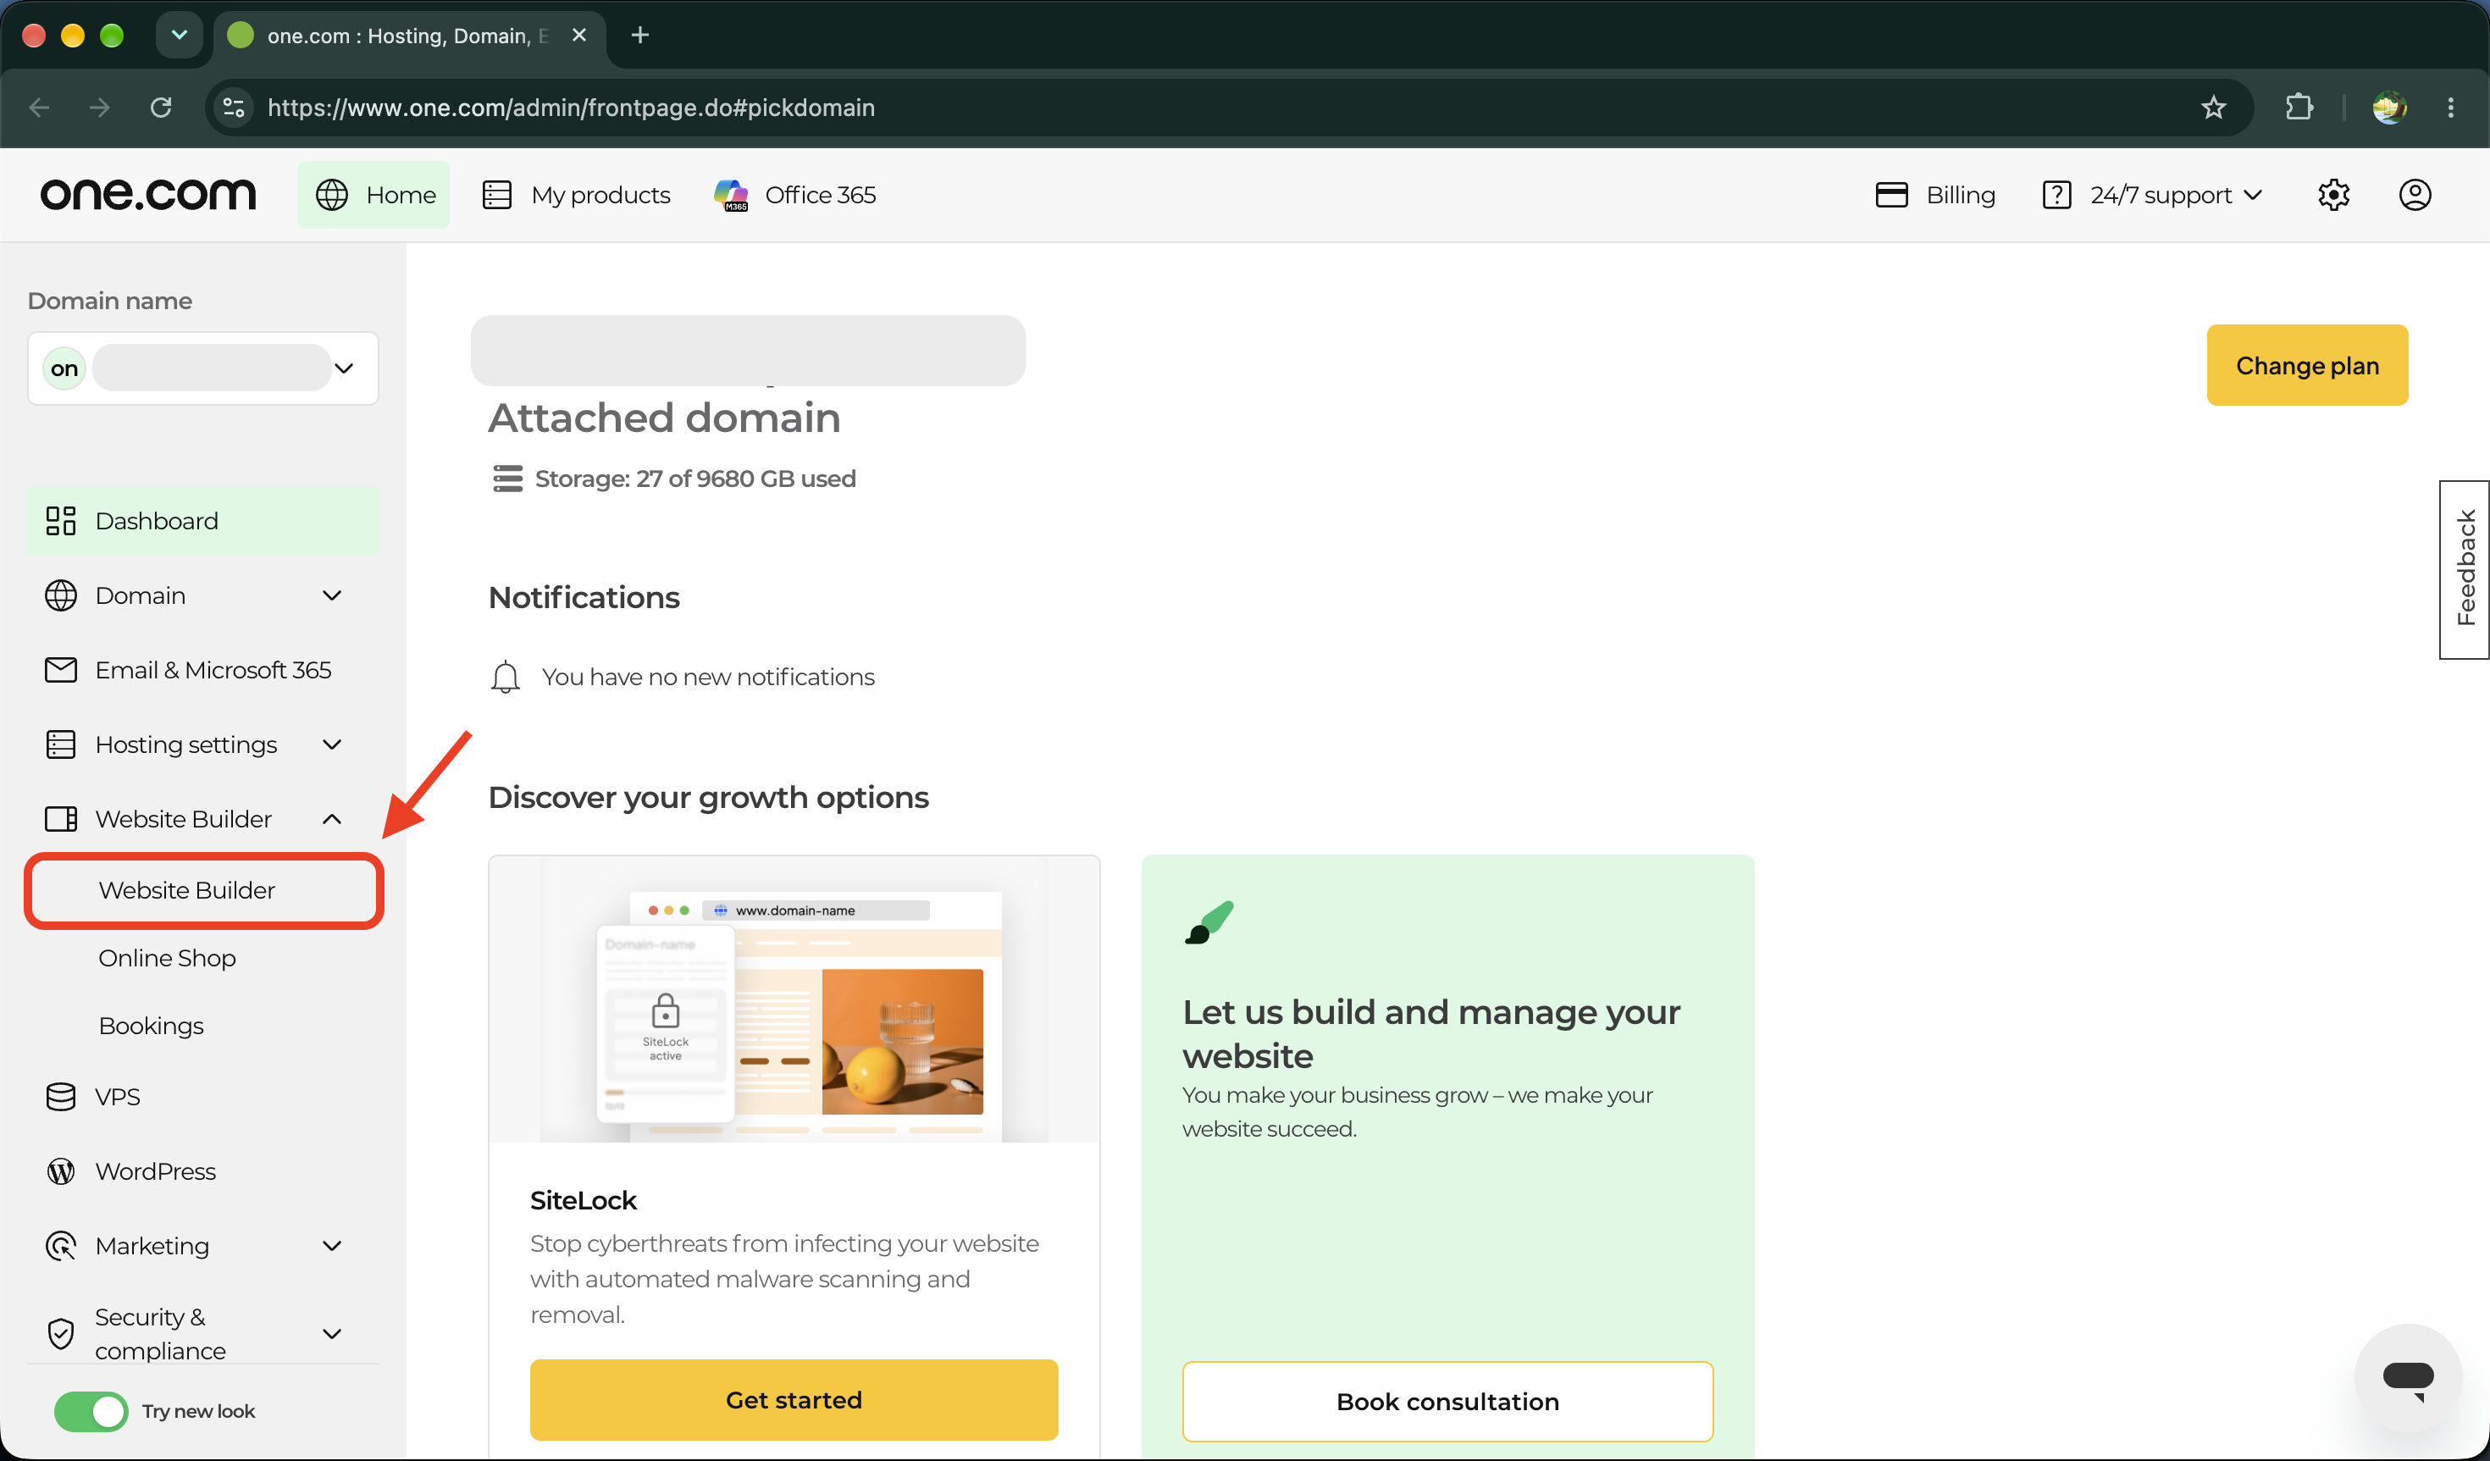Reload the page
Viewport: 2490px width, 1461px height.
tap(161, 107)
